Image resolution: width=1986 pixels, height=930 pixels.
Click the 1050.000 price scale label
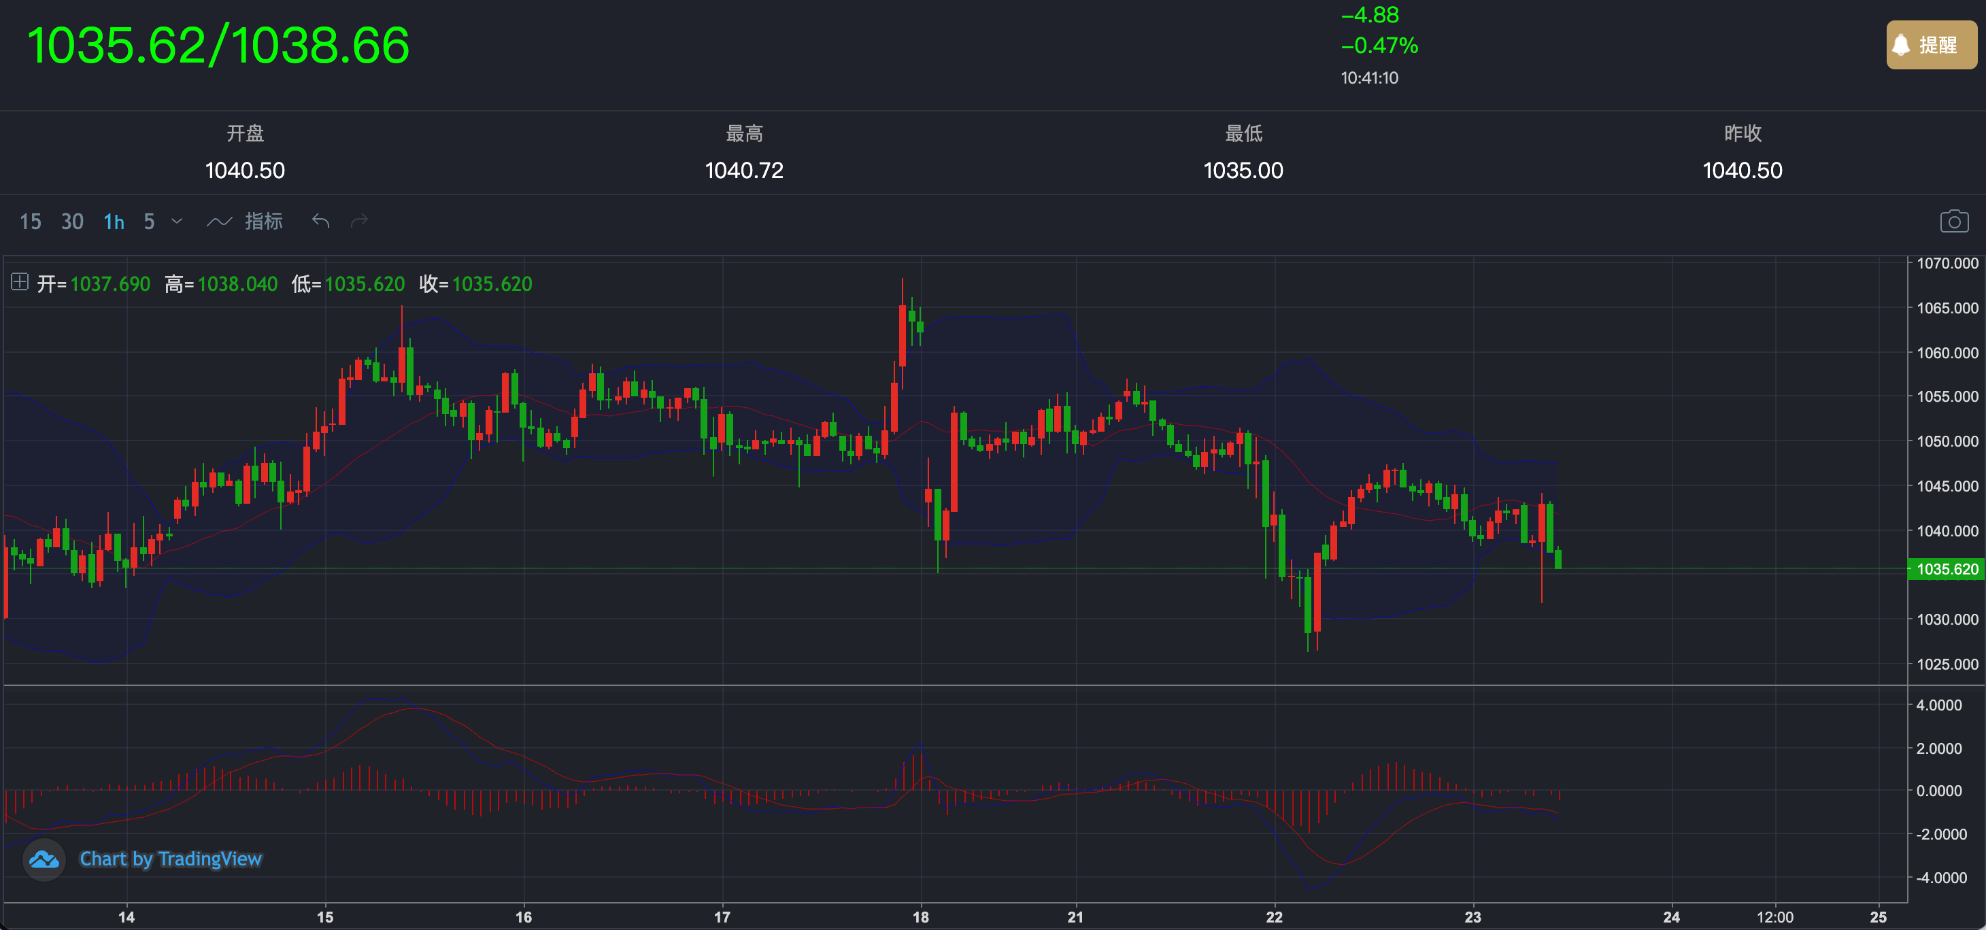pyautogui.click(x=1947, y=441)
